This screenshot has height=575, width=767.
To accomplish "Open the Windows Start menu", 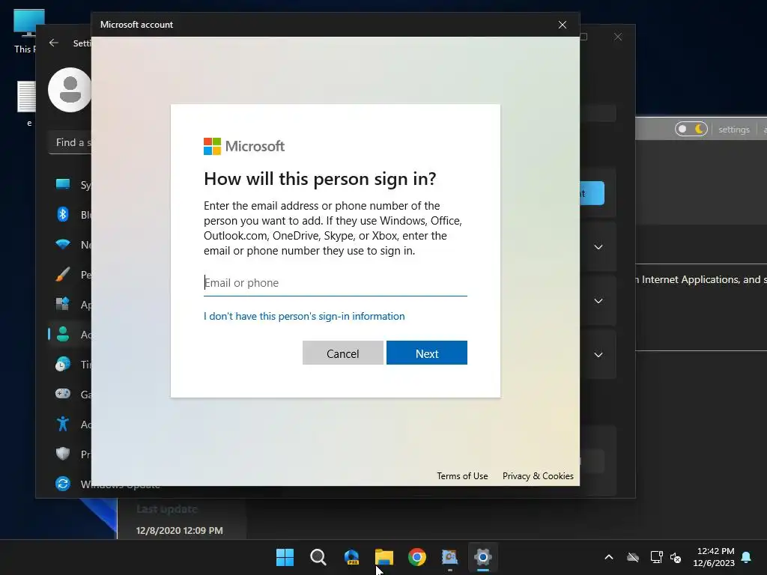I will click(285, 557).
